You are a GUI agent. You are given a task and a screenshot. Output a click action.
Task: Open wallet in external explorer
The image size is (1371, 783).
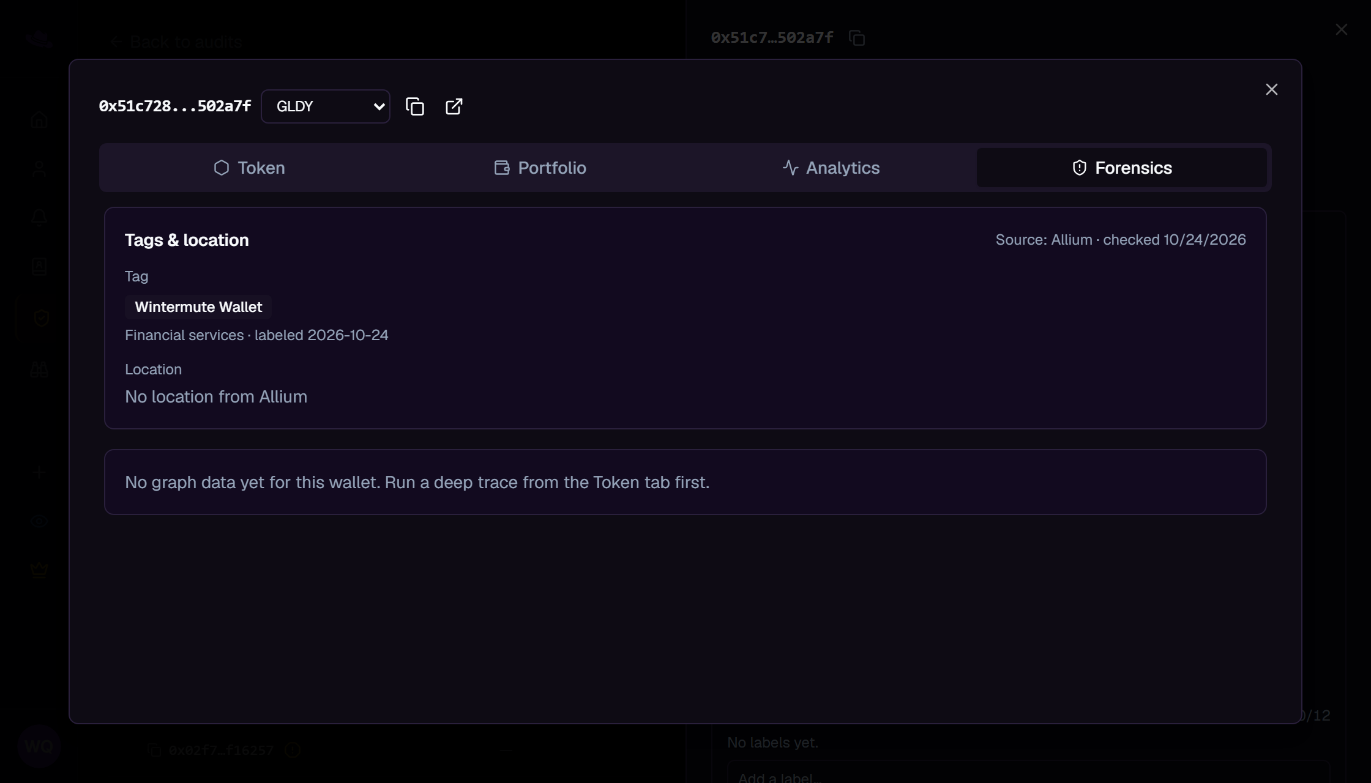coord(454,106)
